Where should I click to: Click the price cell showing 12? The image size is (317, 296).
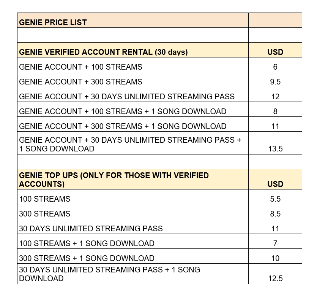coord(275,97)
